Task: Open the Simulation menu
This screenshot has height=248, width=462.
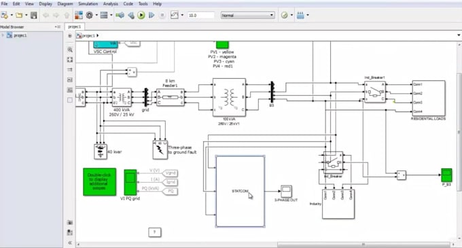Action: [88, 4]
